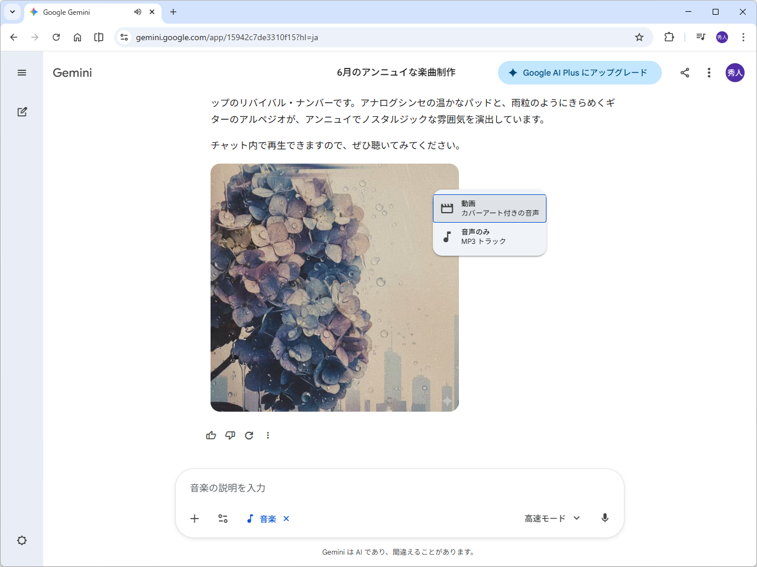Open the add attachment plus icon
Screen dimensions: 757x567
(x=195, y=519)
